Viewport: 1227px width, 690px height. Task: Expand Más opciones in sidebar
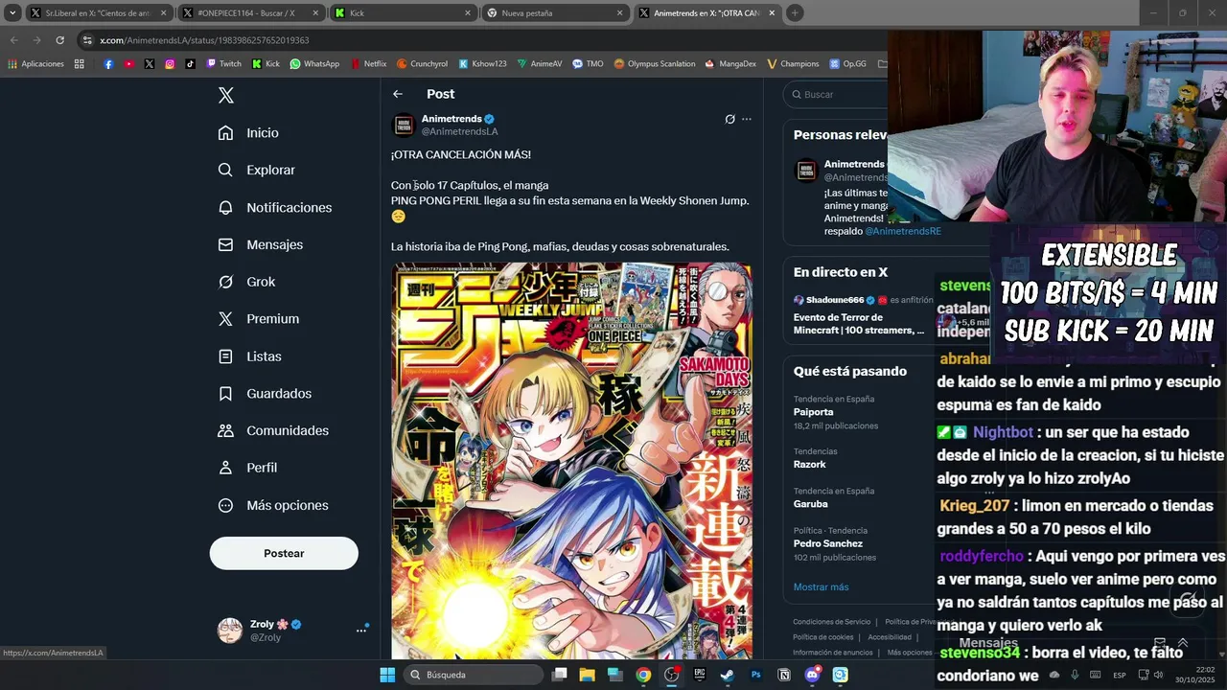[x=273, y=505]
